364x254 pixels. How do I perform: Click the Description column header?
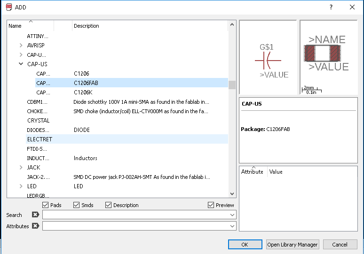coord(150,26)
